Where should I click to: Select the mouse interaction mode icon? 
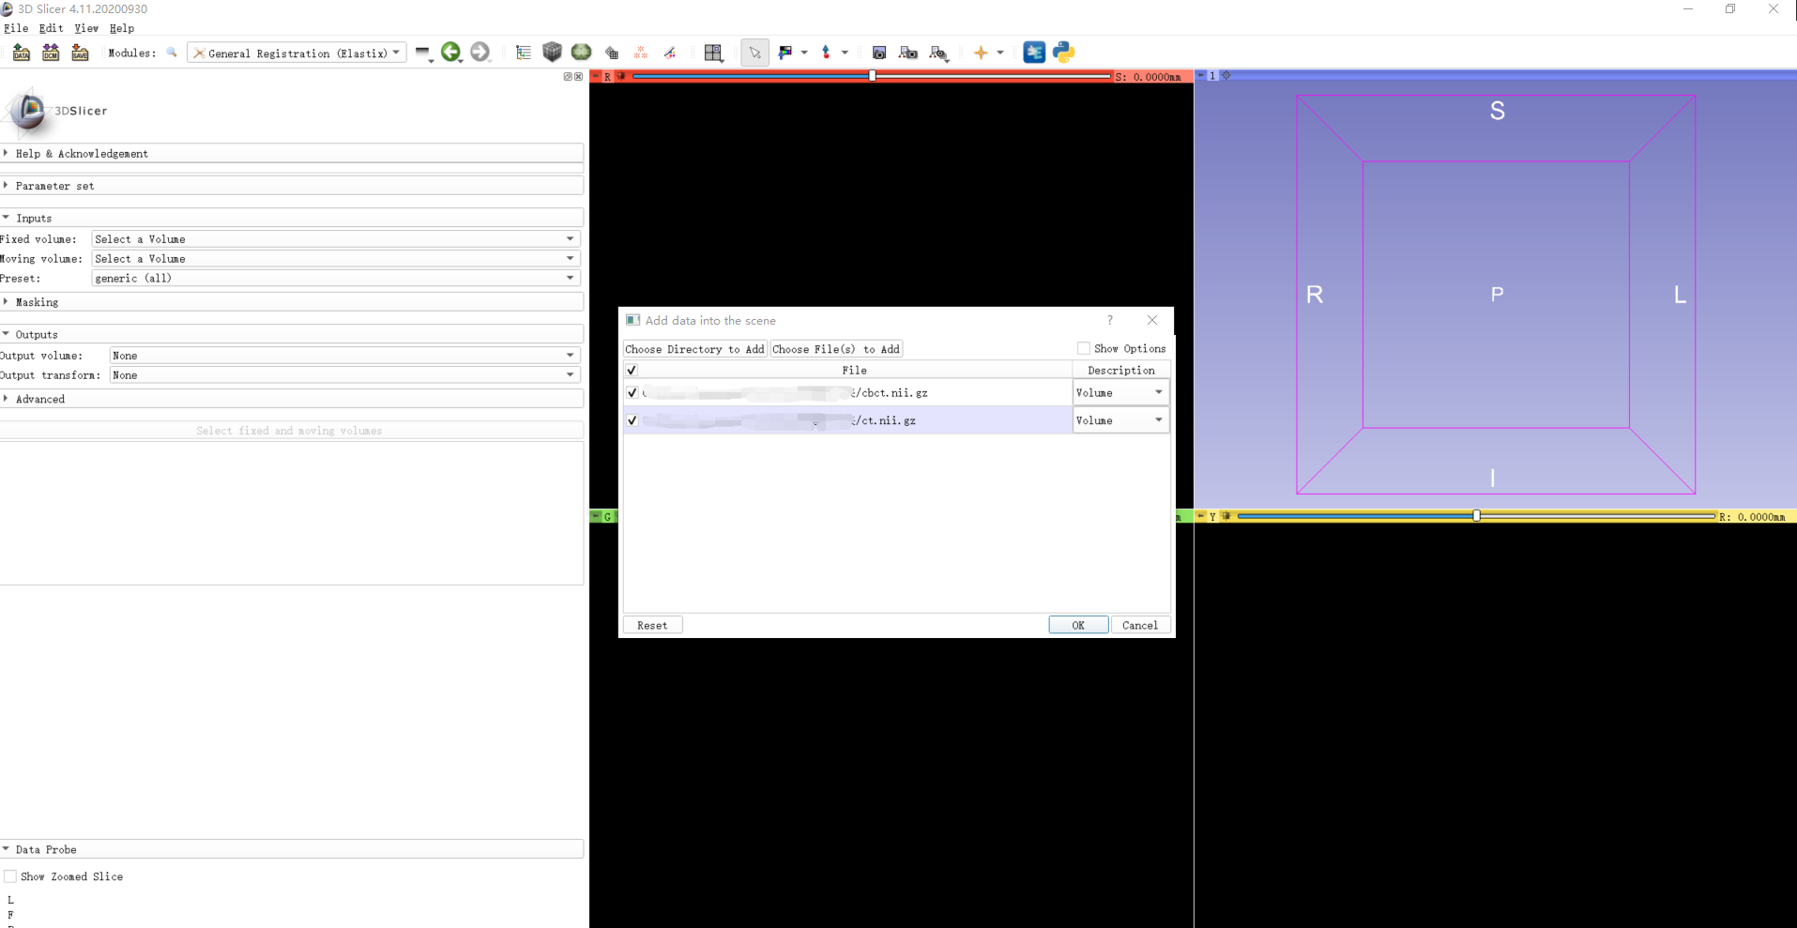[754, 53]
